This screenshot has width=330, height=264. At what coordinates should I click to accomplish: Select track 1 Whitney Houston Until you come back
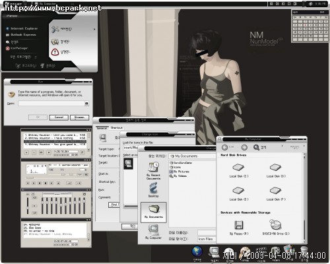click(55, 135)
